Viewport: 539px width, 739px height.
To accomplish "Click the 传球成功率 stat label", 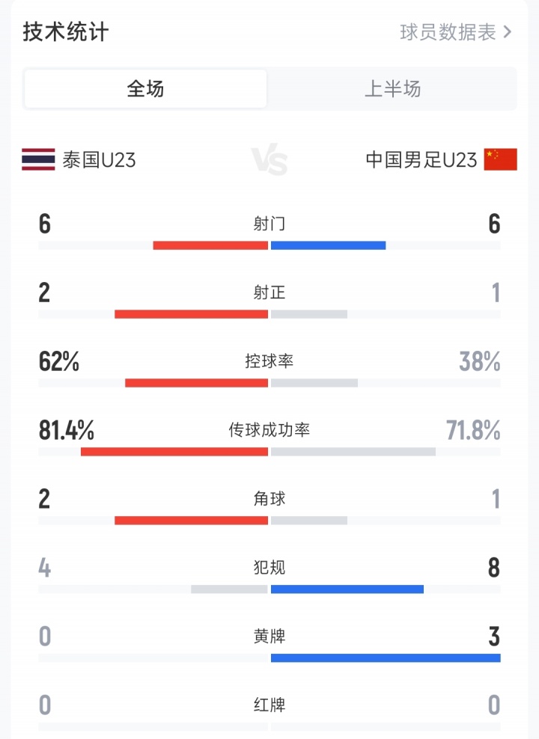I will (269, 430).
